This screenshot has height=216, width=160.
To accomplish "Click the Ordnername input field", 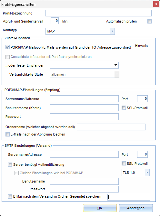I will point(111,127).
